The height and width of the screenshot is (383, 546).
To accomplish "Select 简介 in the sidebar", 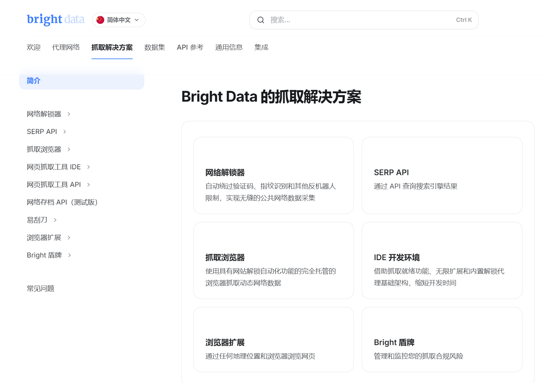I will [82, 81].
